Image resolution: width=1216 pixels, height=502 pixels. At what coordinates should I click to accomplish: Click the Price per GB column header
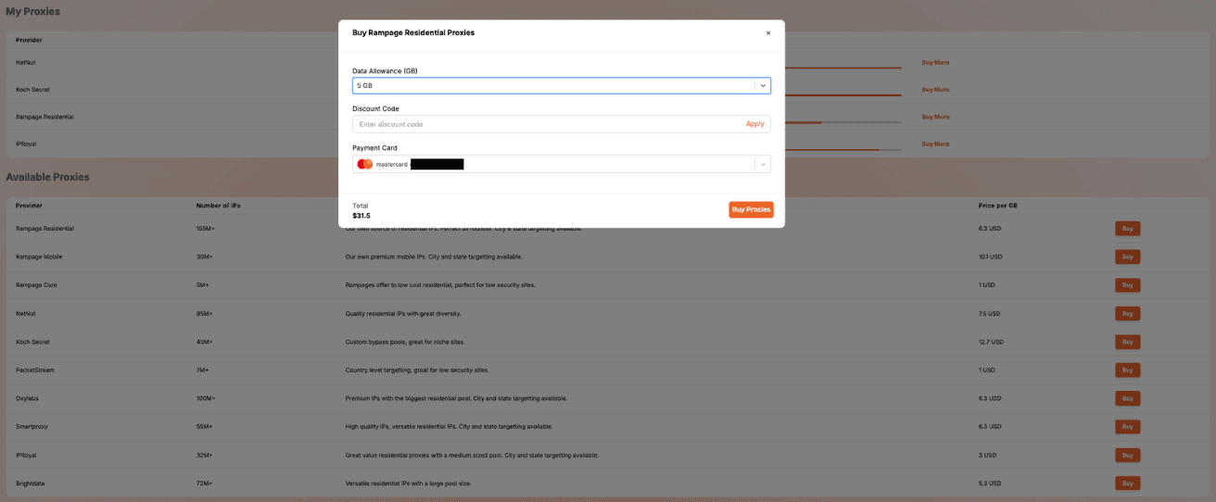[x=998, y=205]
